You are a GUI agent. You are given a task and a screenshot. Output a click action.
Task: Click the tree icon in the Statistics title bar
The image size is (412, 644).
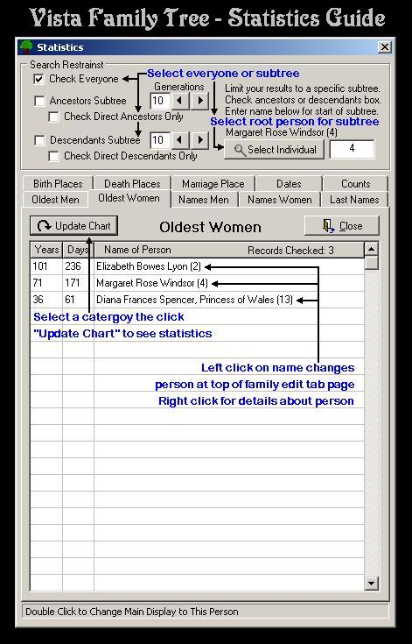coord(26,47)
